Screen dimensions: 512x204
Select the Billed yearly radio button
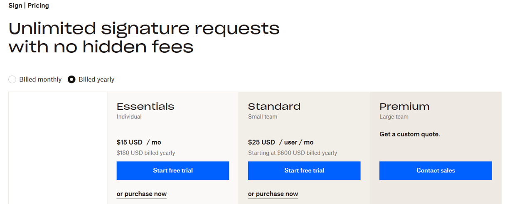point(71,79)
